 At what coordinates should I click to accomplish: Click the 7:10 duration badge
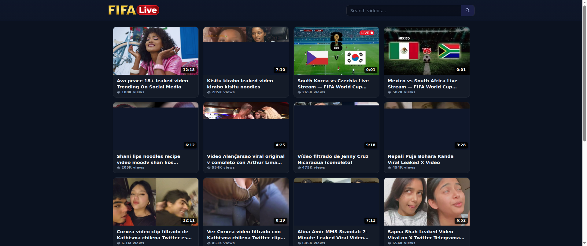point(280,70)
